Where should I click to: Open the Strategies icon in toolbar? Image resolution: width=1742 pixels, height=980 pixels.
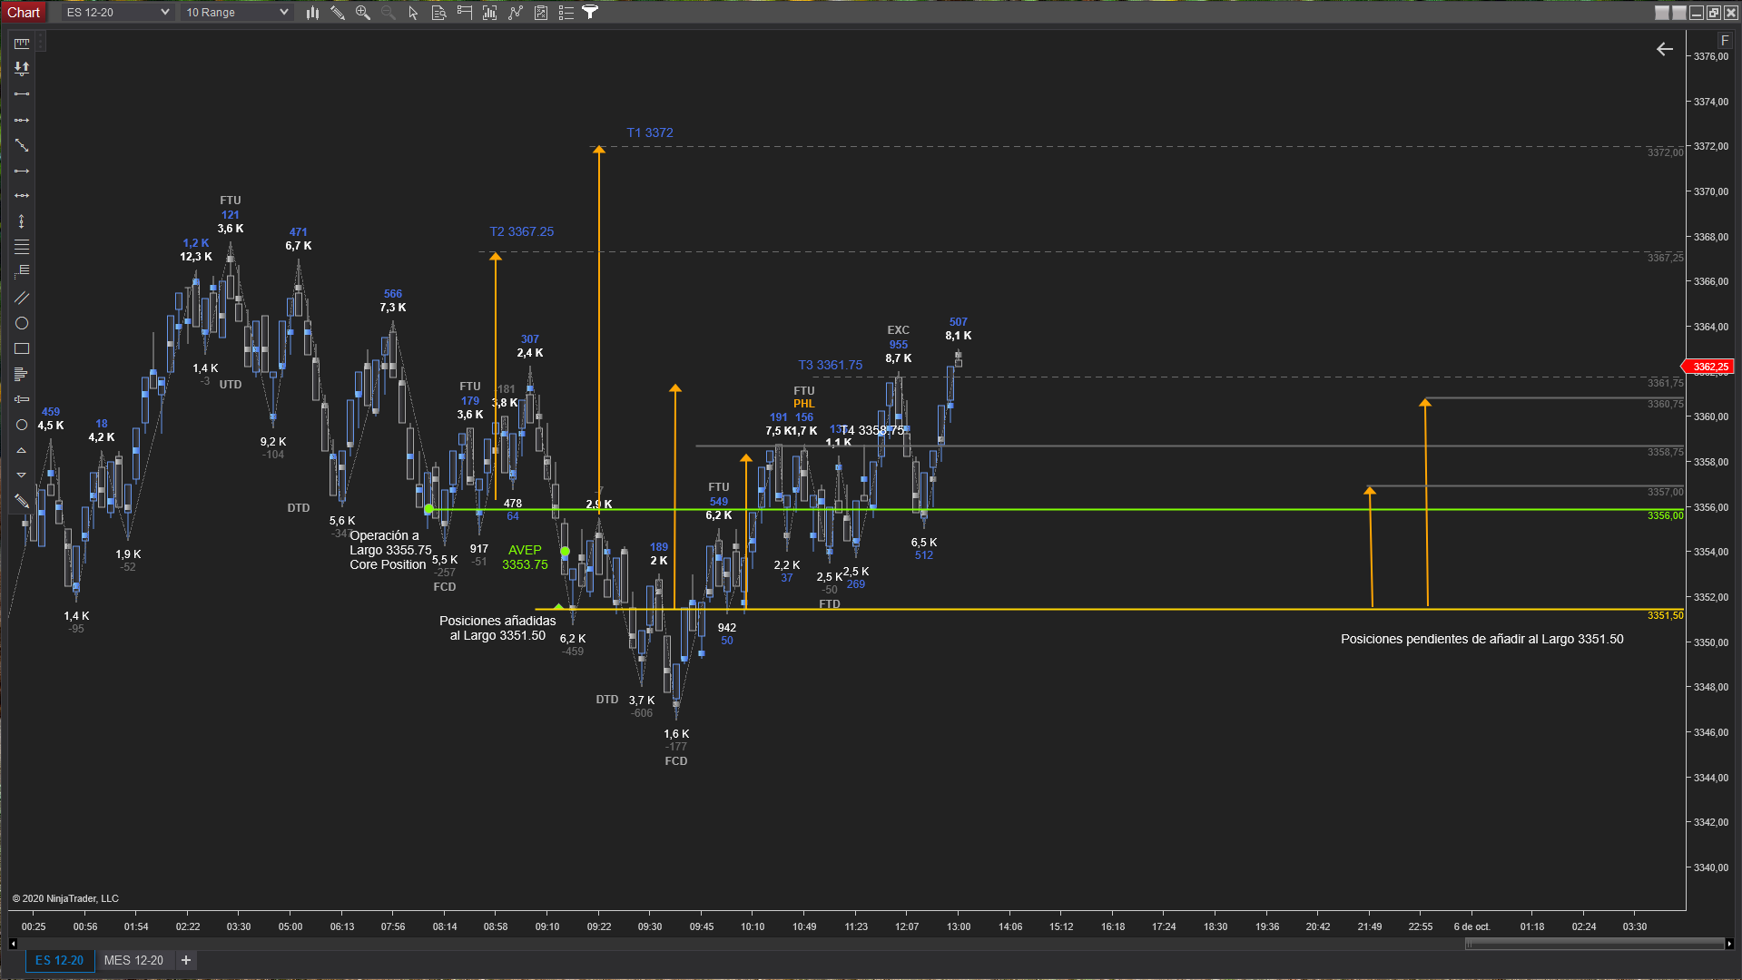(541, 13)
